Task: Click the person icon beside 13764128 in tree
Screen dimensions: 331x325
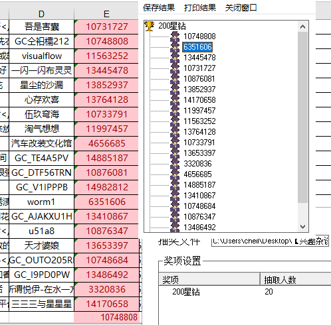Action: click(x=175, y=132)
